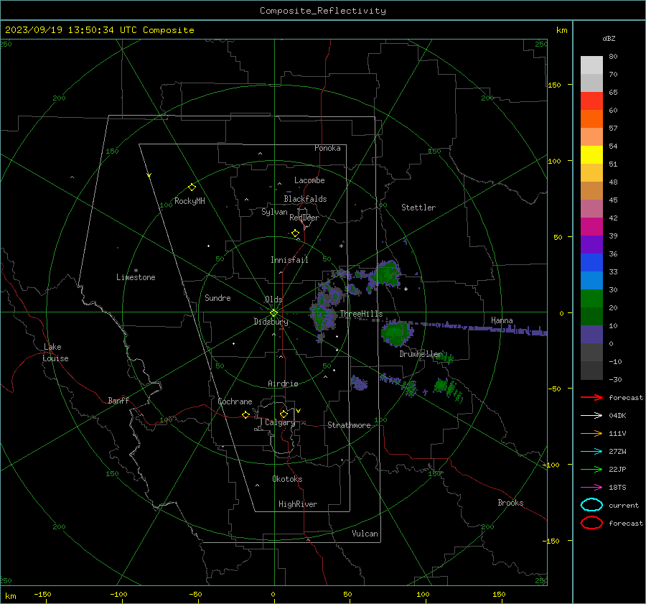Click the Ponoka city label
The height and width of the screenshot is (604, 646).
[327, 148]
